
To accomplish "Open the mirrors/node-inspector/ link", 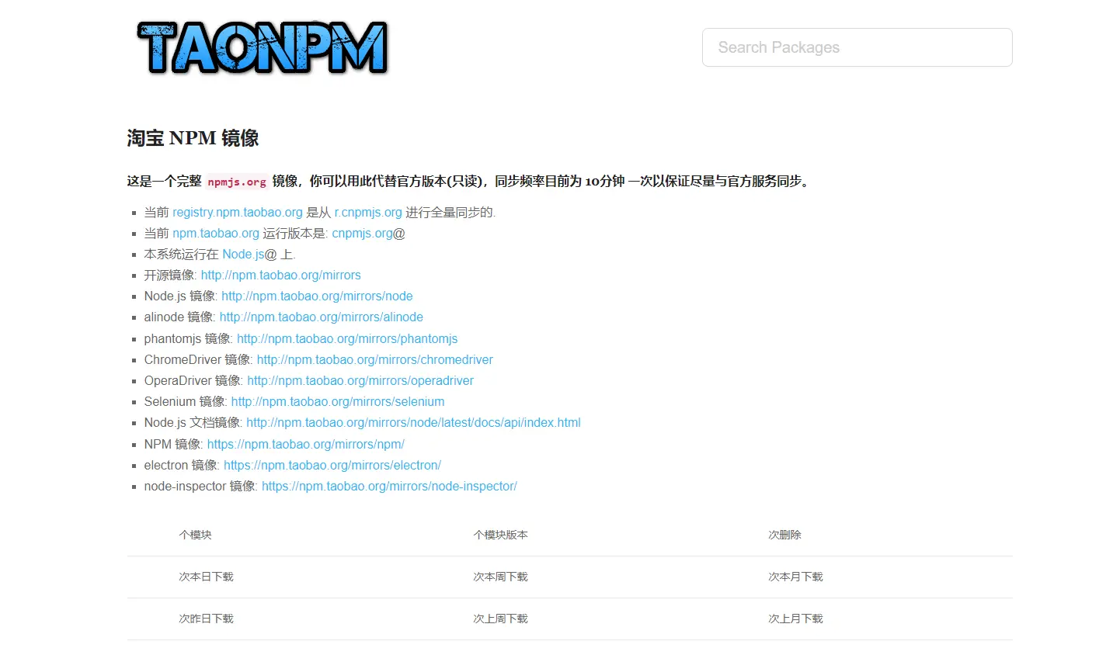I will point(389,486).
